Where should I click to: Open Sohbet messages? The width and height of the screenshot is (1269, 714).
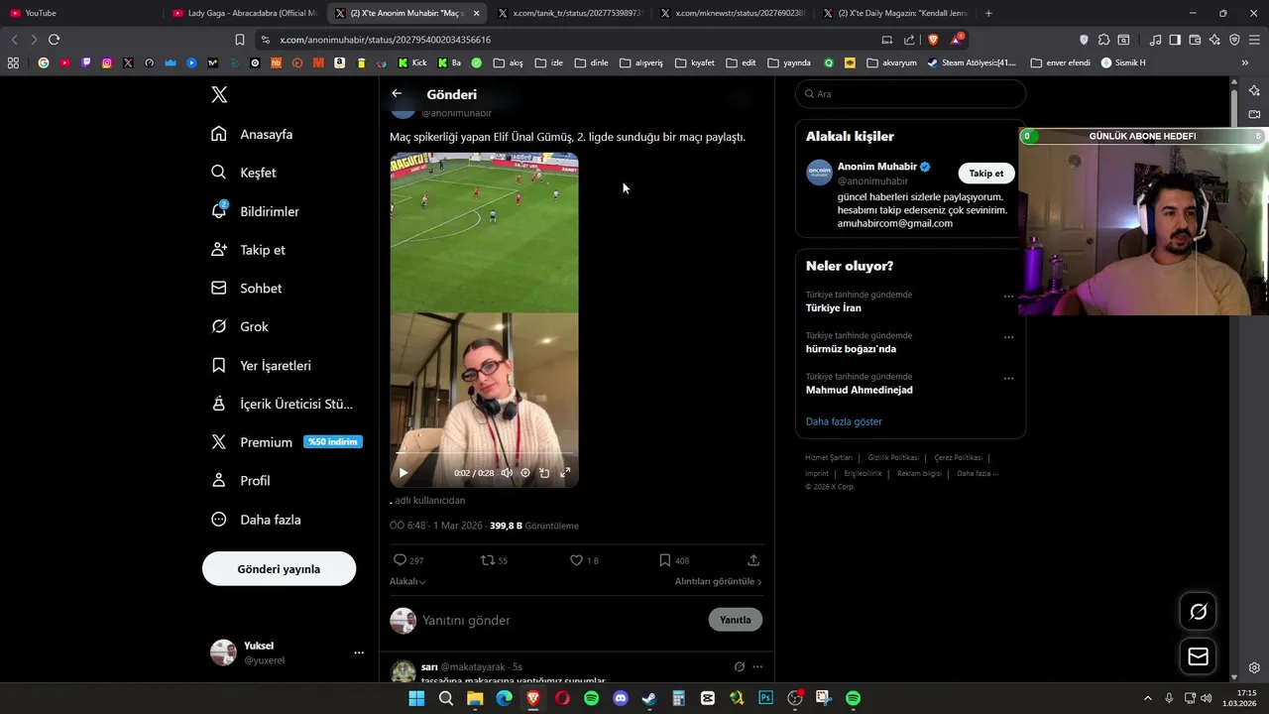tap(246, 289)
